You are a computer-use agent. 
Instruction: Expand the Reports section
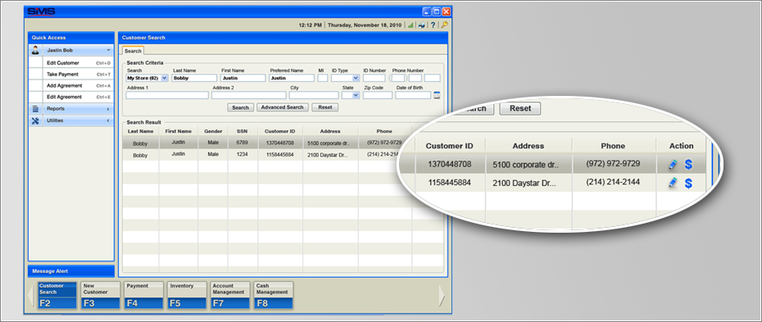pos(108,109)
